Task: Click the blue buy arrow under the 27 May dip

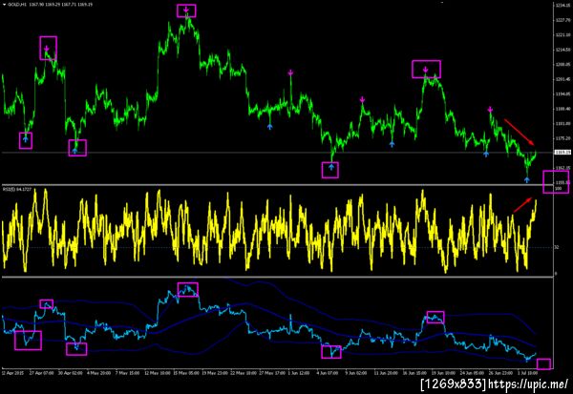Action: tap(270, 126)
